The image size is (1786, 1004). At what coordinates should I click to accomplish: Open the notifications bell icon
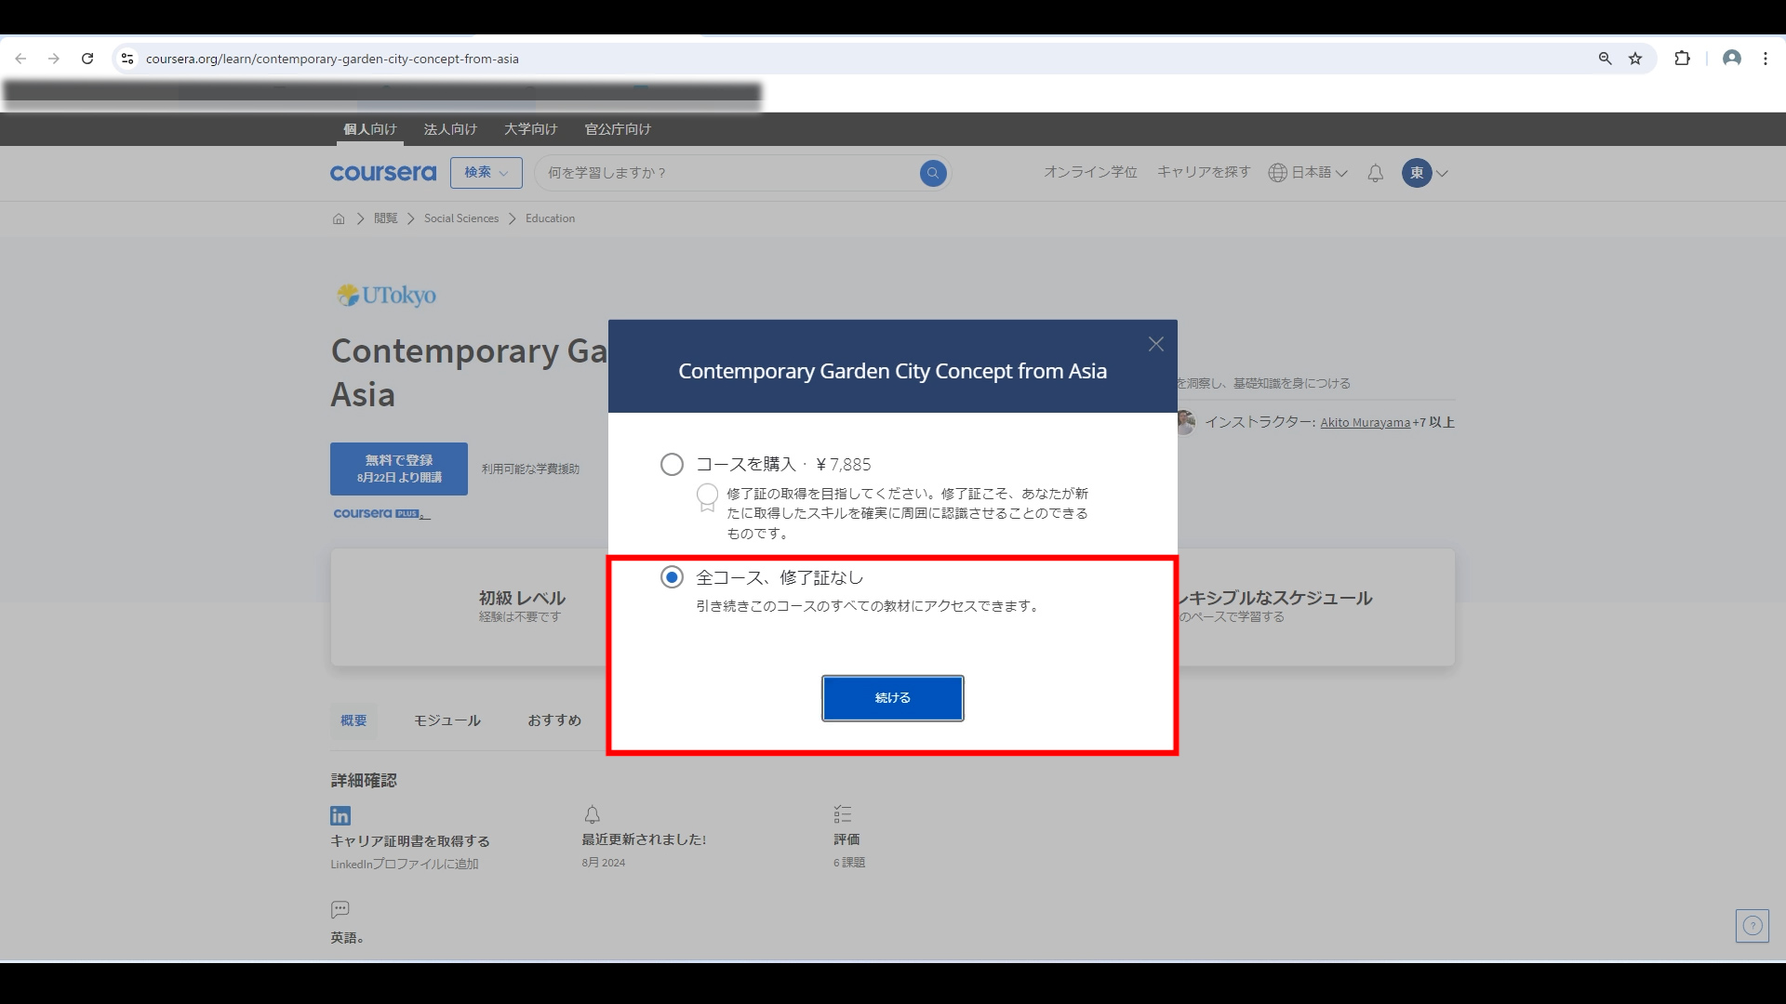[1375, 173]
